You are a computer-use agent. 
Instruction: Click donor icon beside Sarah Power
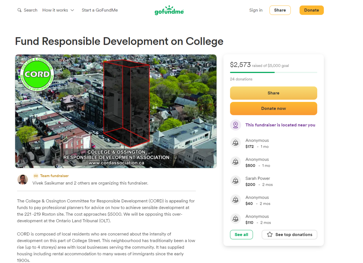coord(235,181)
